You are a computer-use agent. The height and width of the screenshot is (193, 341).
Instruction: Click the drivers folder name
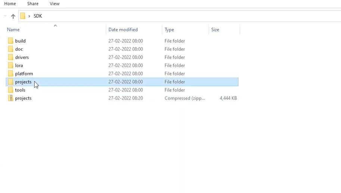click(22, 57)
